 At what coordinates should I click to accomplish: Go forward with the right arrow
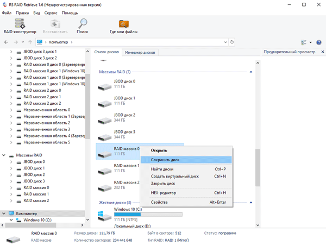pyautogui.click(x=16, y=42)
